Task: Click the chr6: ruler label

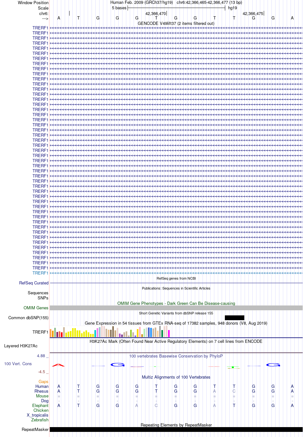Action: pyautogui.click(x=44, y=14)
